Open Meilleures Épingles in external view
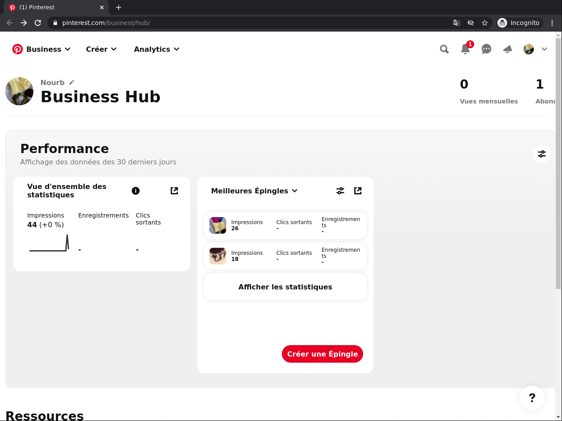This screenshot has height=421, width=562. coord(358,191)
